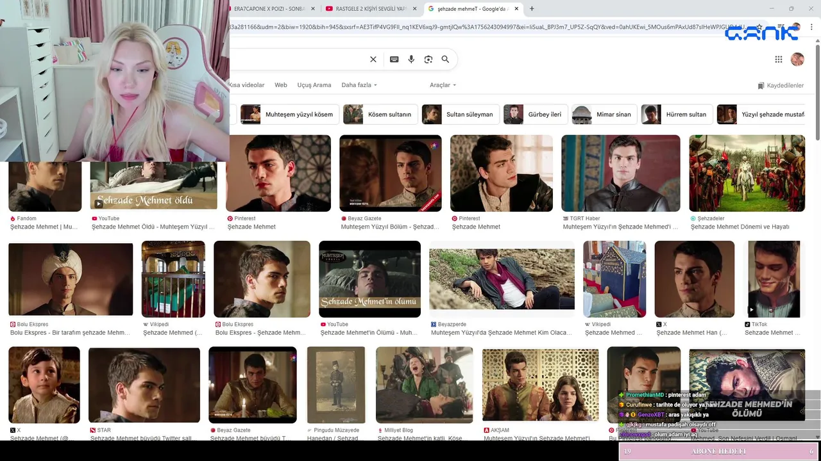Select the Yüzyıl şehzade mustafa chip

point(761,114)
